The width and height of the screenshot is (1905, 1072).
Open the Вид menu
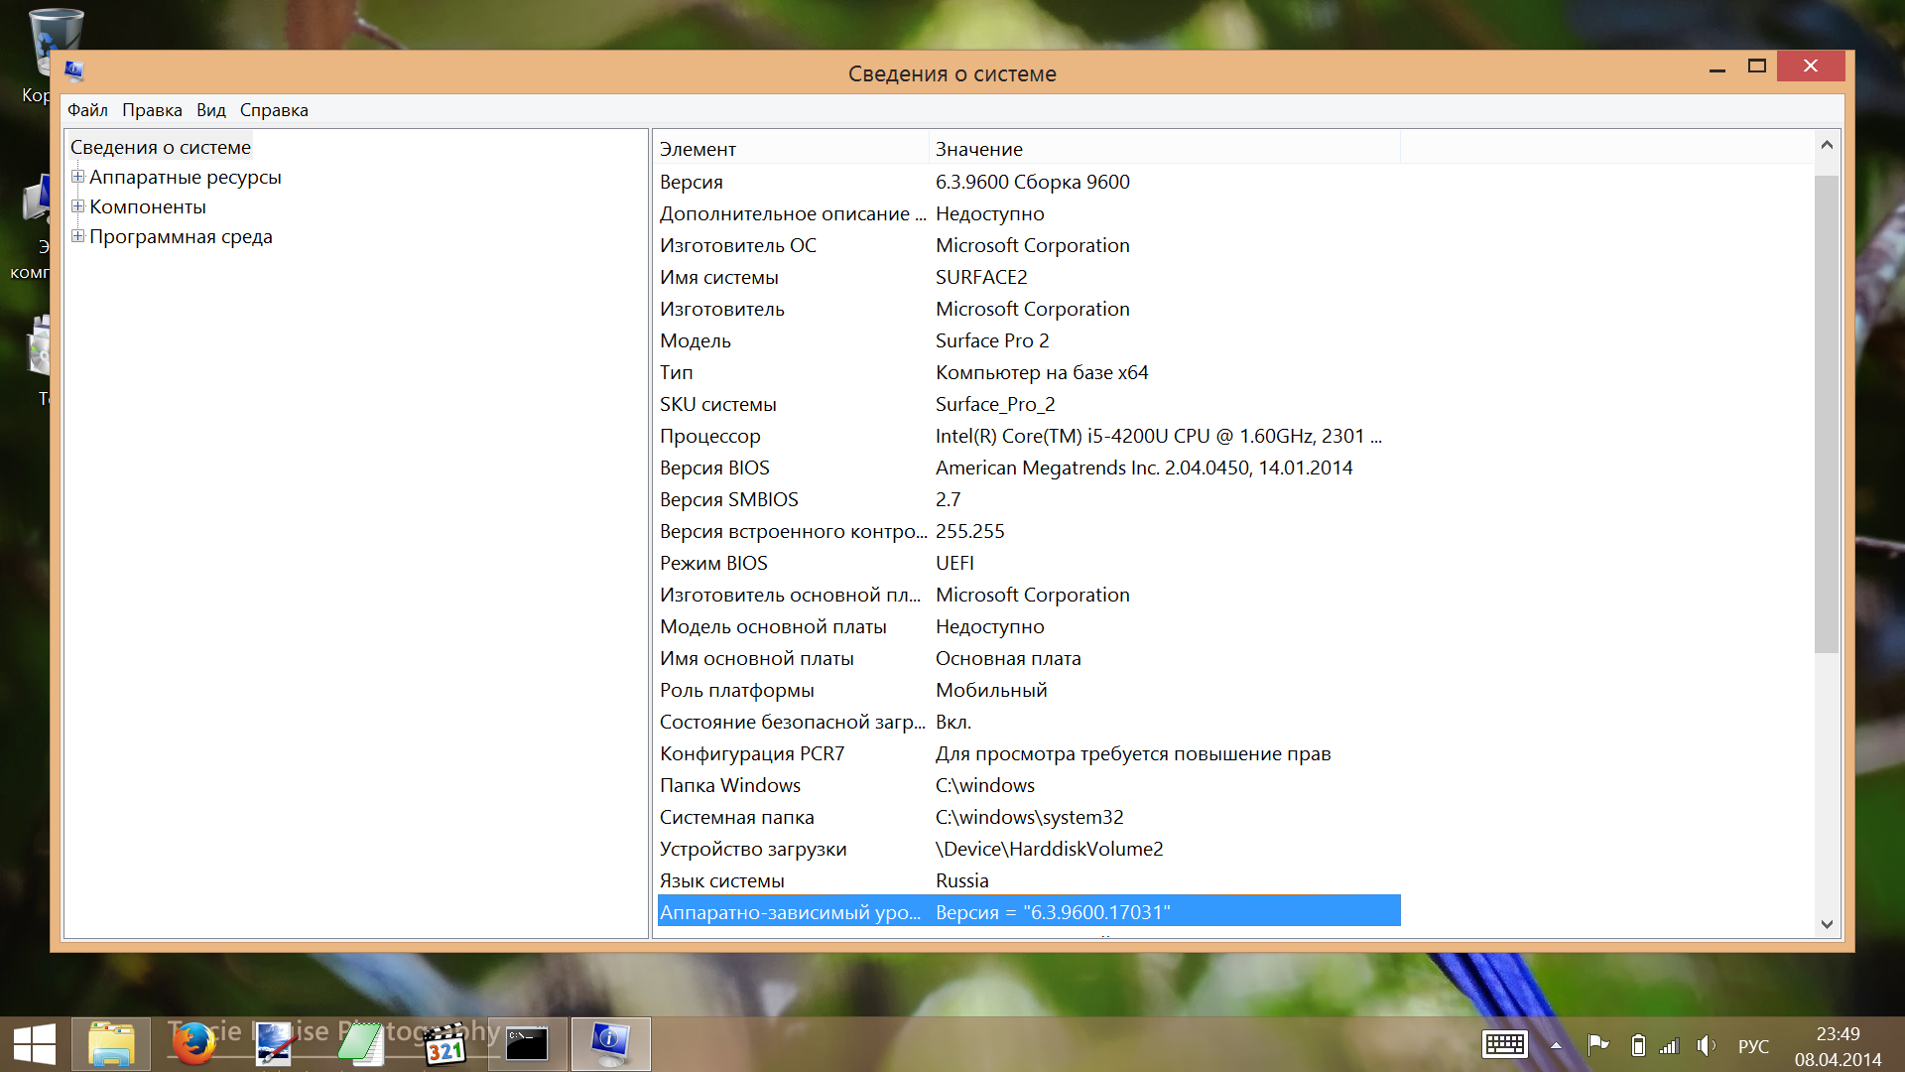(x=210, y=110)
